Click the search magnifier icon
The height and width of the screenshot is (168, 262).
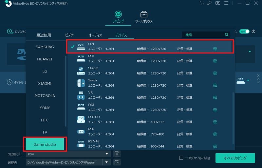coord(227,35)
